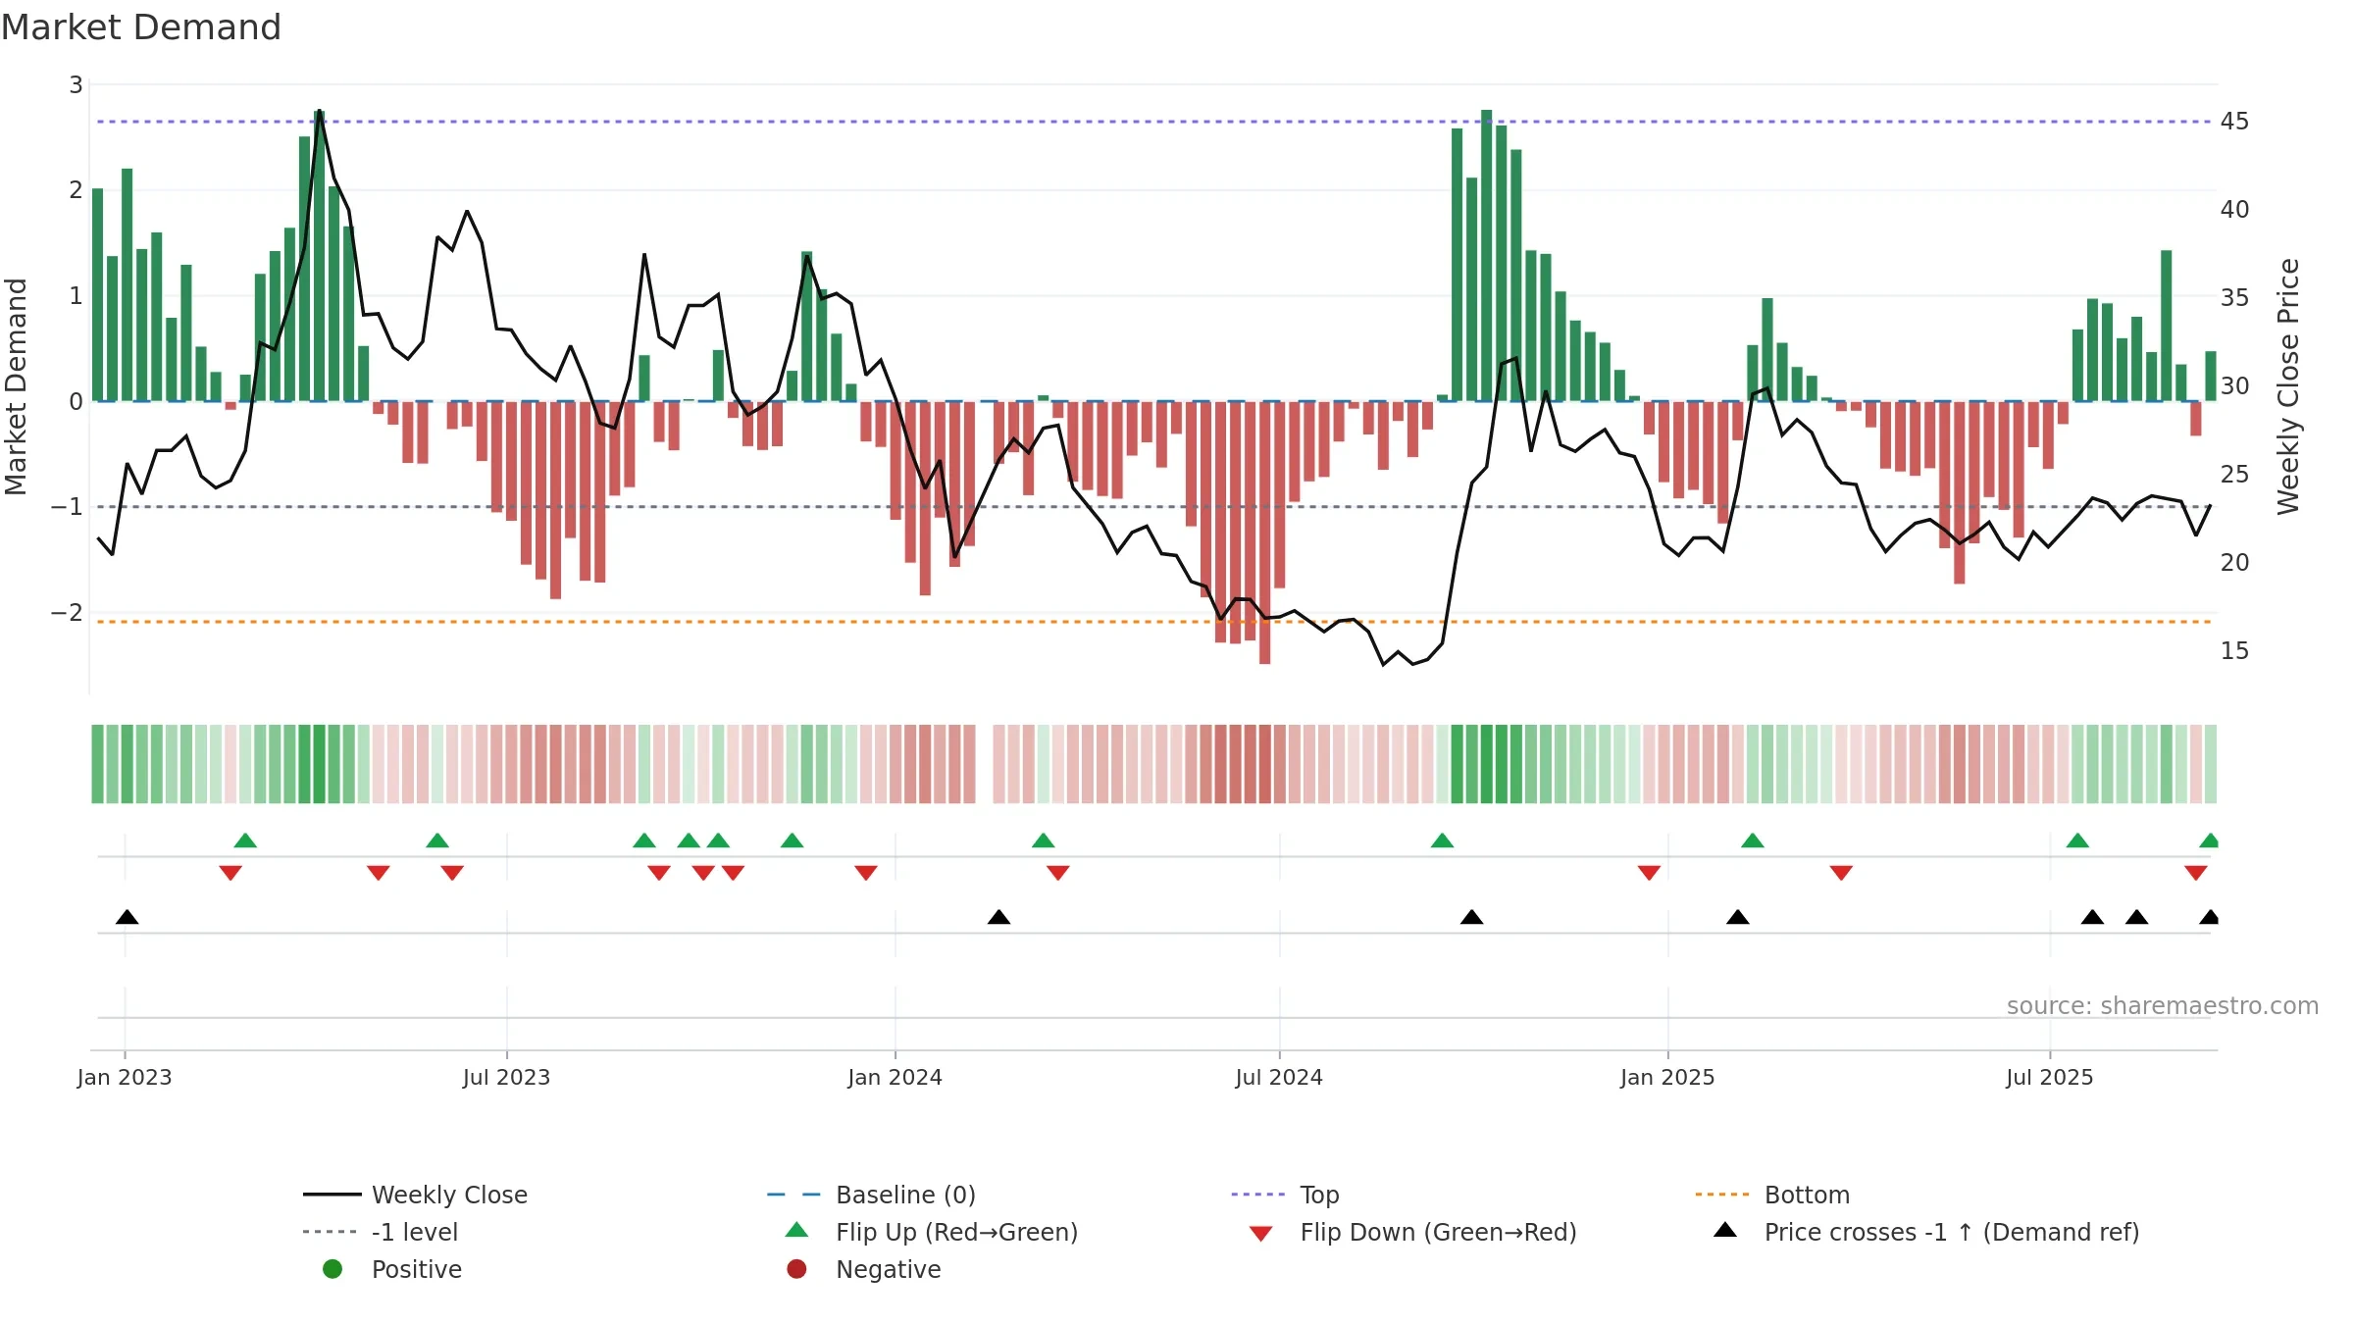Select the green Flip Up marker shortly after Jan 2025

1753,840
